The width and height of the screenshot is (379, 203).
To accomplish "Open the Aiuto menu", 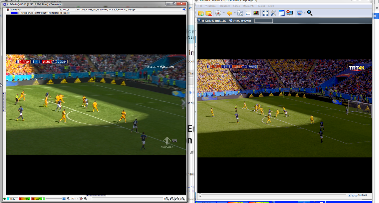I will click(271, 6).
